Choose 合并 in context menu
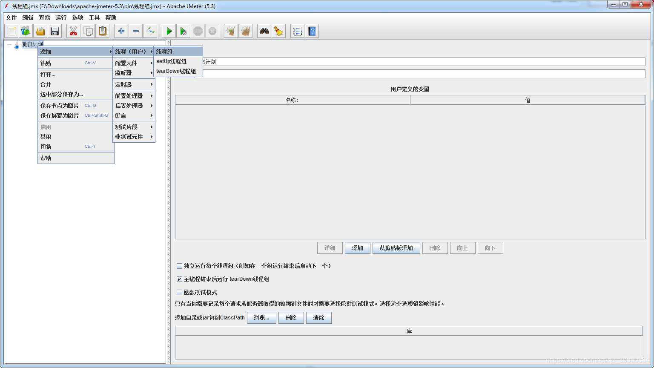This screenshot has width=654, height=368. pos(76,84)
